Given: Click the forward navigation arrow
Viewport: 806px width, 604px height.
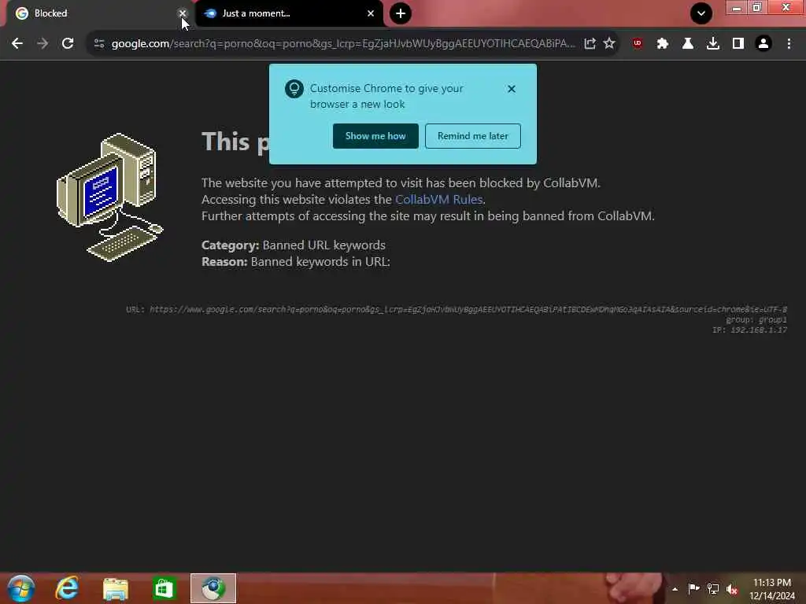Looking at the screenshot, I should pyautogui.click(x=43, y=44).
